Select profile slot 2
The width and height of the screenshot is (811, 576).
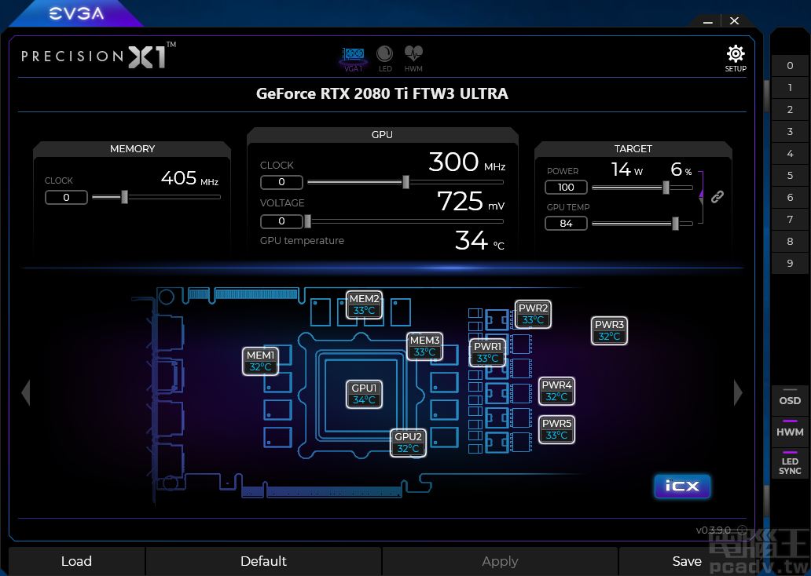(x=790, y=110)
